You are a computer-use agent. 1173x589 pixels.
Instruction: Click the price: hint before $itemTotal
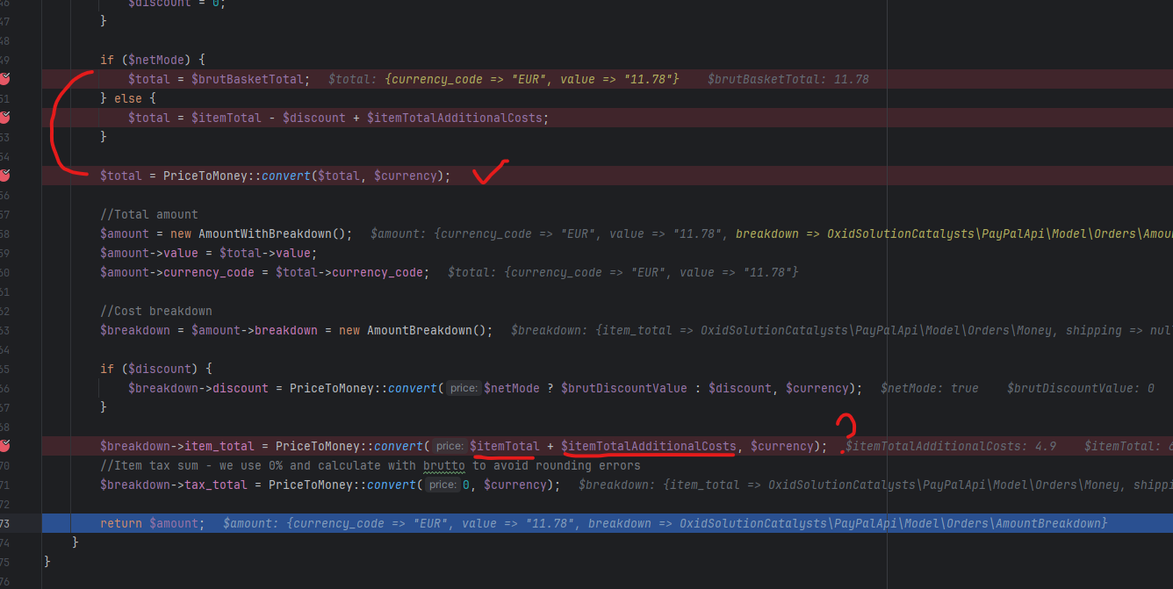(x=449, y=446)
